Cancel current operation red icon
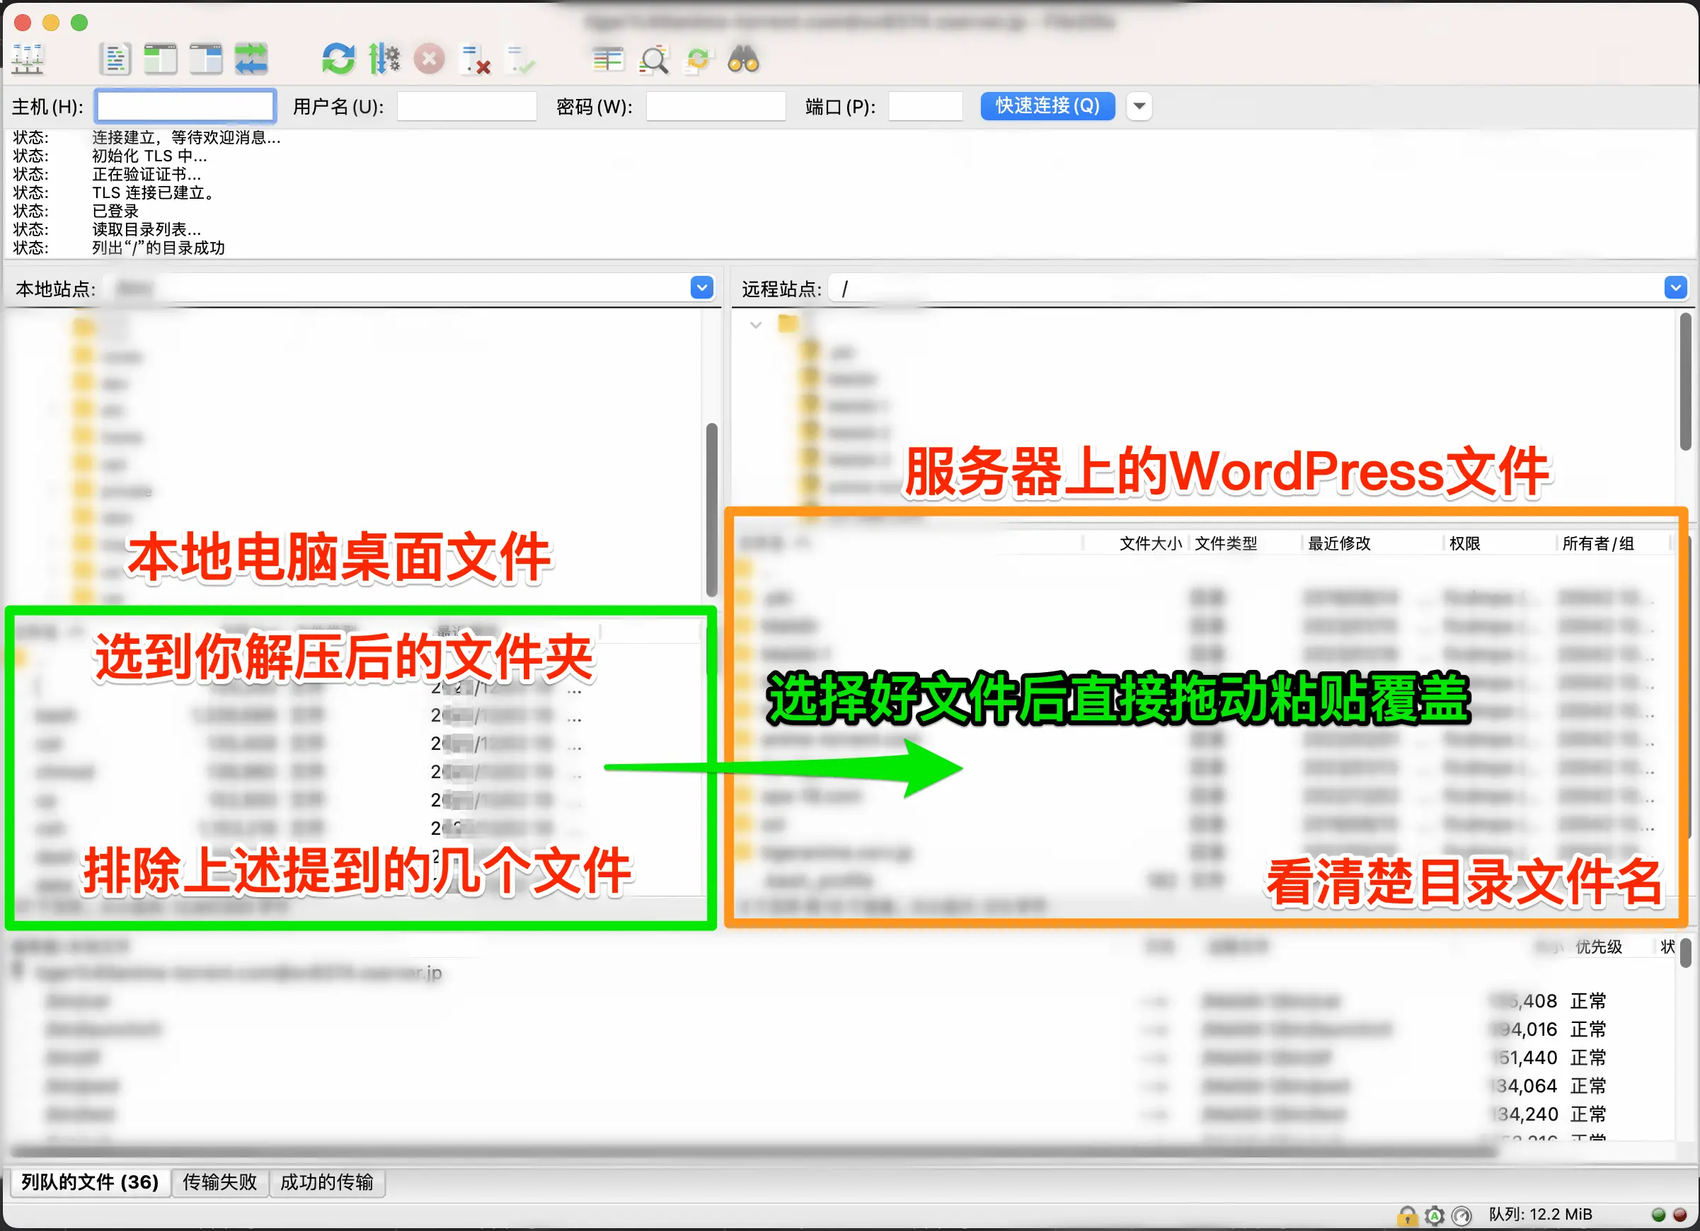The width and height of the screenshot is (1700, 1231). coord(429,59)
